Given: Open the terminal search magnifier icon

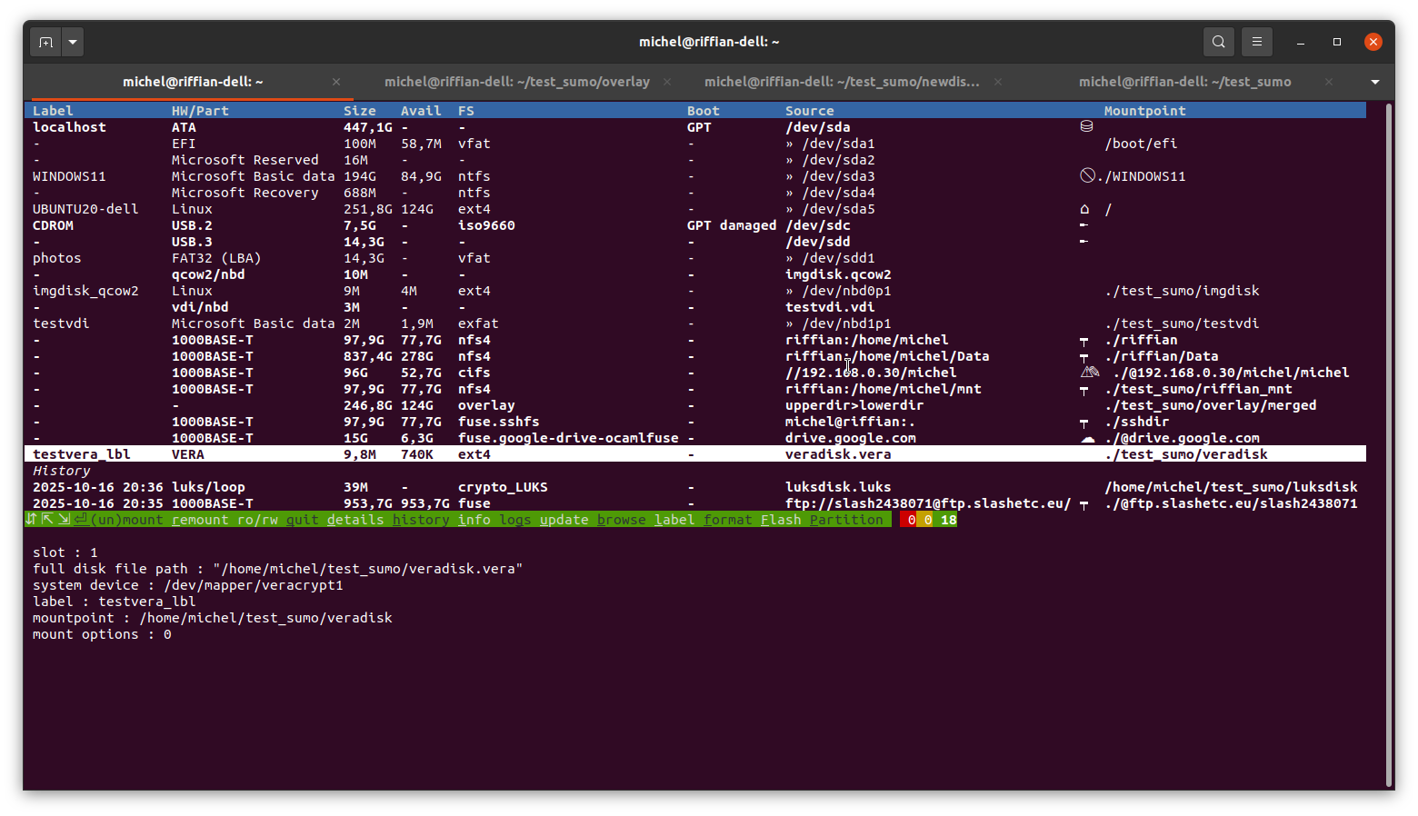Looking at the screenshot, I should pos(1218,42).
